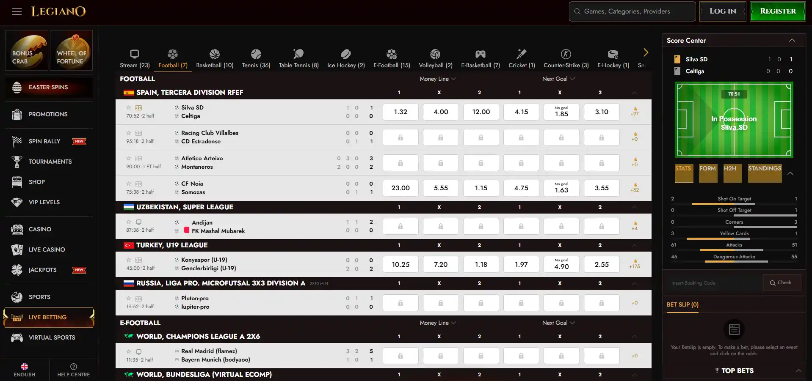Click the 1.32 odds for Silva SD
The image size is (812, 381).
tap(400, 112)
